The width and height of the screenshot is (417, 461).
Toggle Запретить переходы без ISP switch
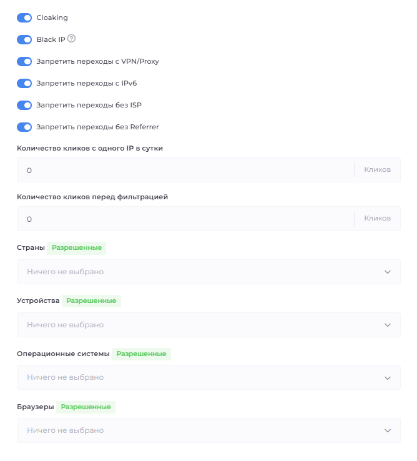pyautogui.click(x=24, y=105)
